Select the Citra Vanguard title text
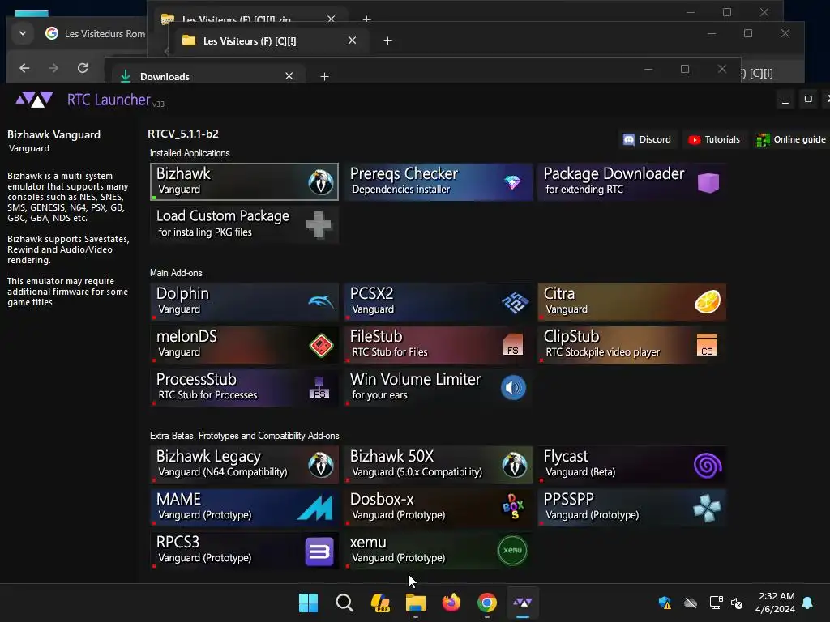This screenshot has height=622, width=830. [559, 293]
